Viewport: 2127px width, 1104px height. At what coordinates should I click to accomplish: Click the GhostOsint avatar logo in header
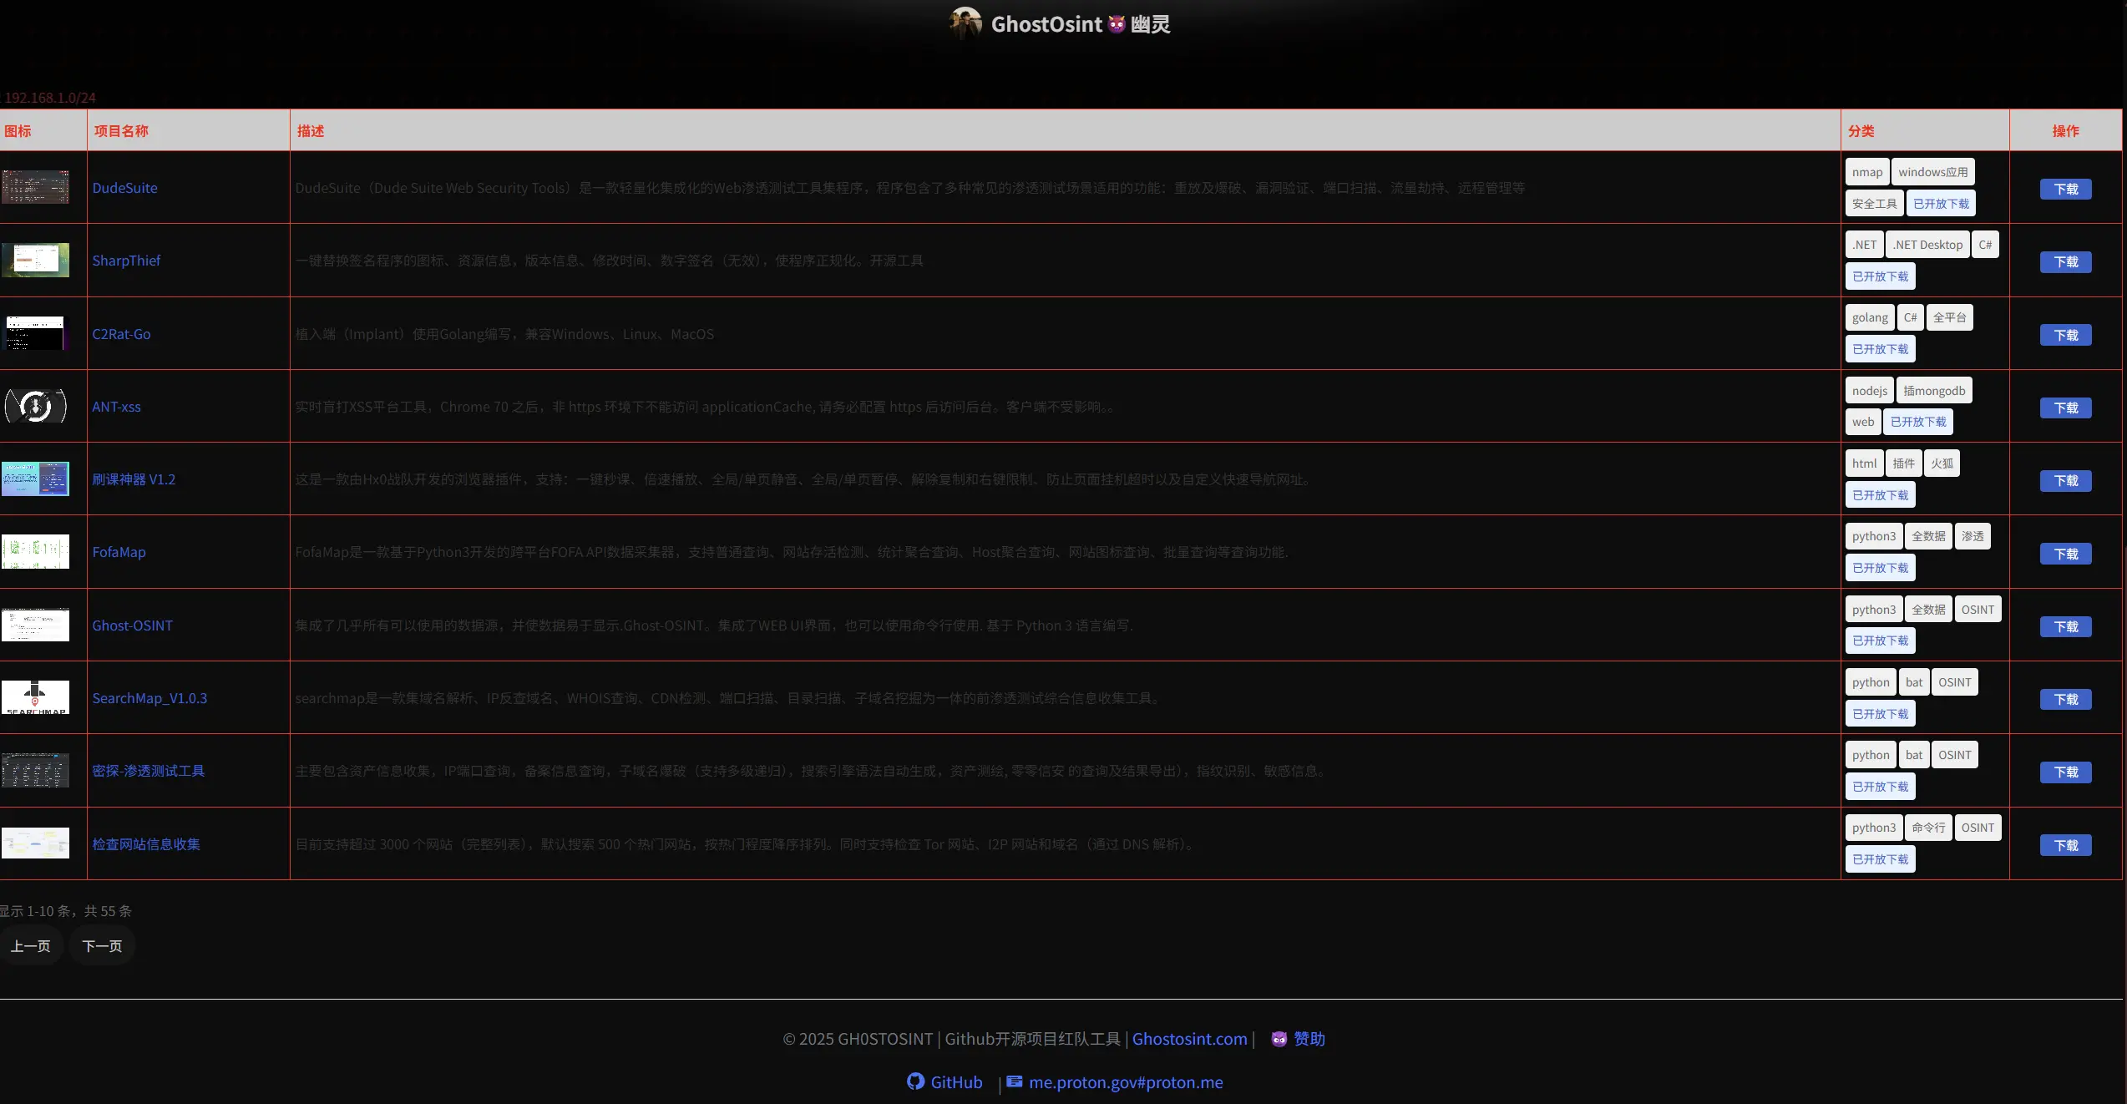coord(966,23)
